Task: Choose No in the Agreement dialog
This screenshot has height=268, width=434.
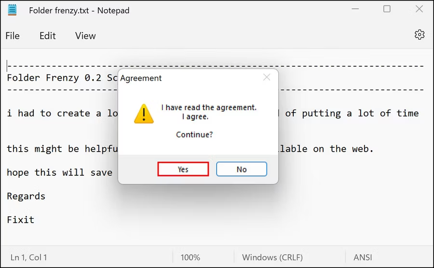Action: (x=242, y=169)
